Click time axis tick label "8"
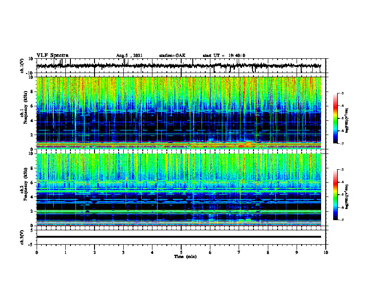Screen dimensions: 367x283 click(x=268, y=252)
